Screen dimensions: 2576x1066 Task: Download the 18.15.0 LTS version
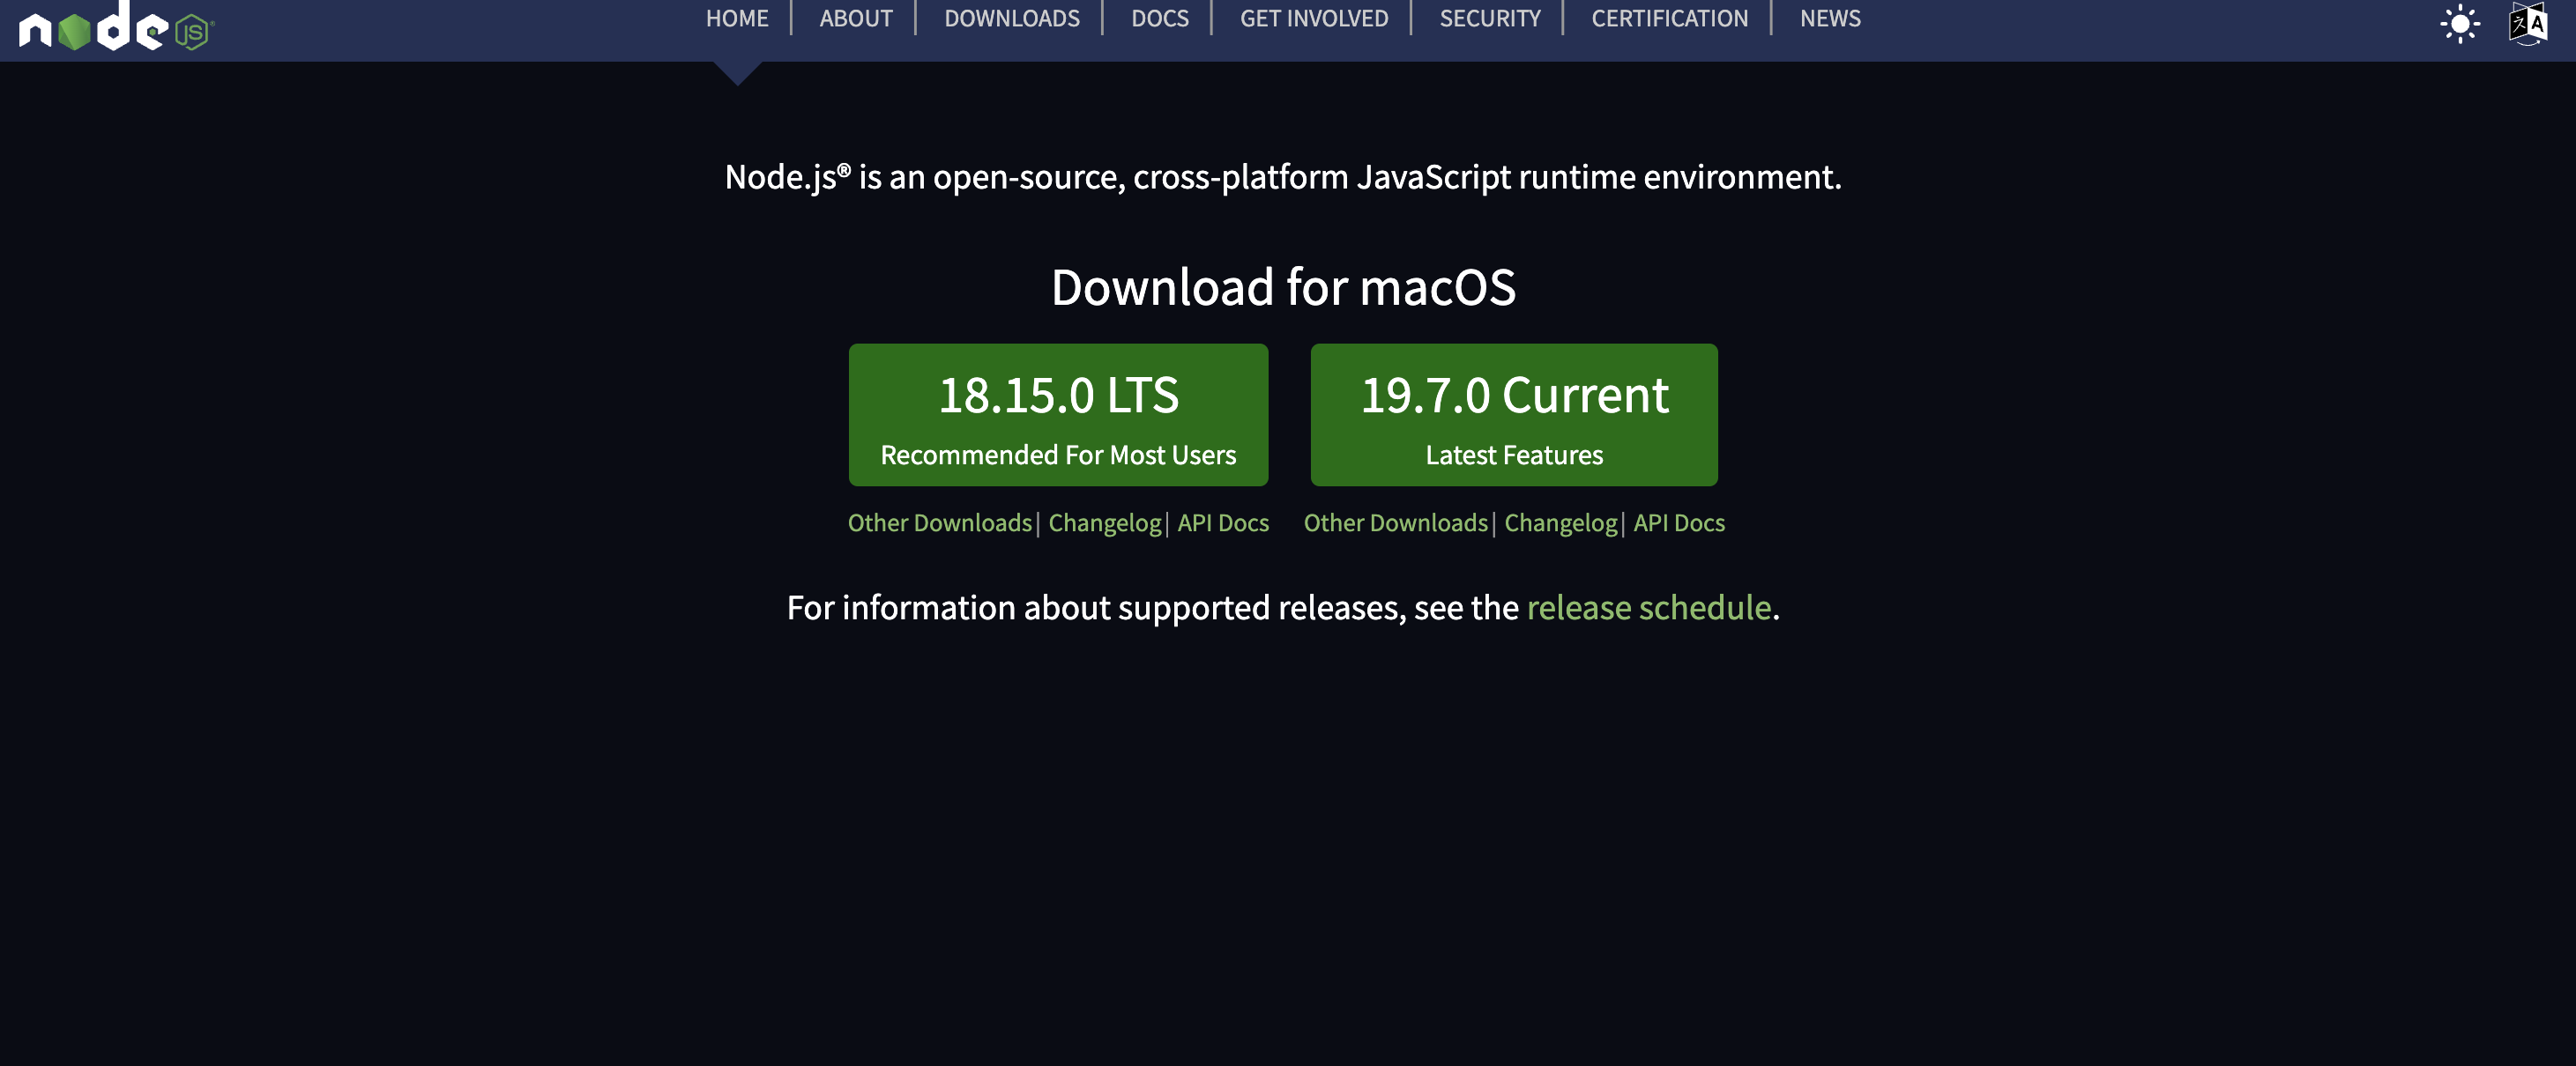pyautogui.click(x=1058, y=415)
